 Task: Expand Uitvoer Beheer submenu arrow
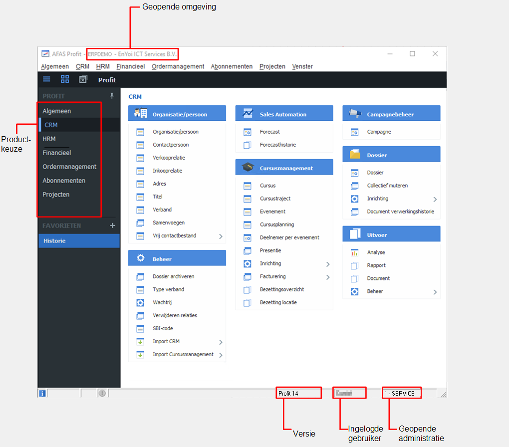coord(435,292)
